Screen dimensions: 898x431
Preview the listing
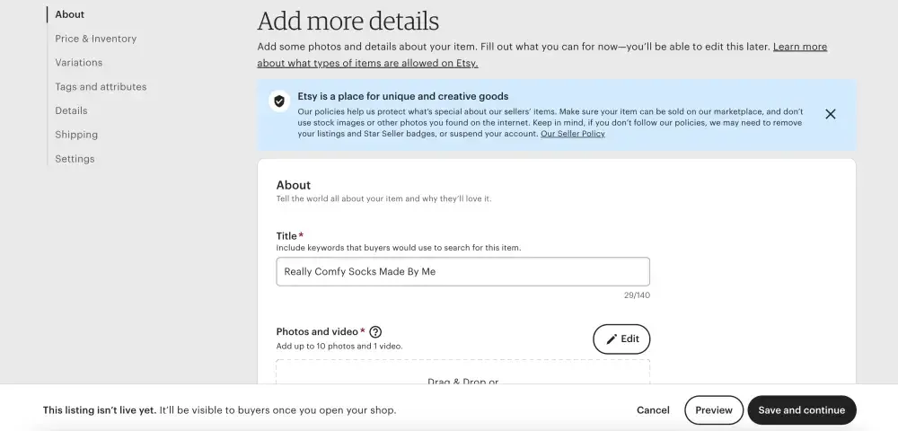714,410
